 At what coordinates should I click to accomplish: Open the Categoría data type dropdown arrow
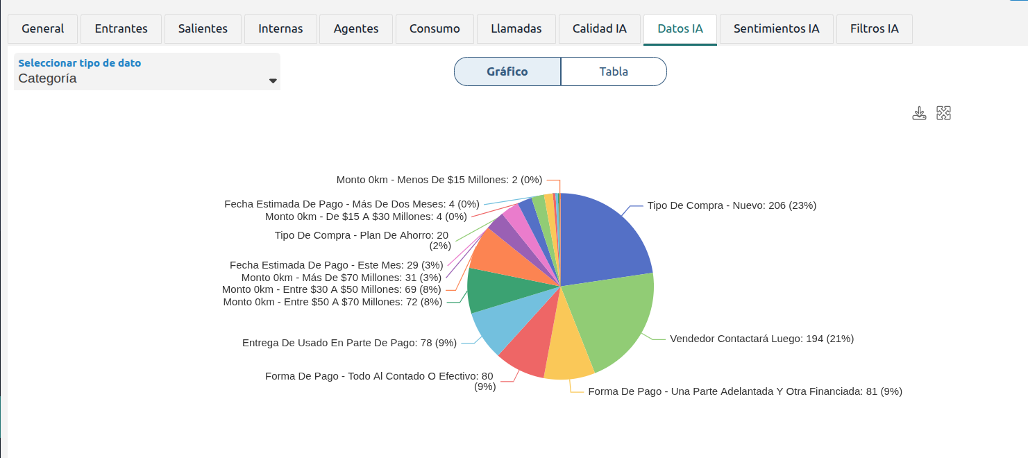point(273,80)
